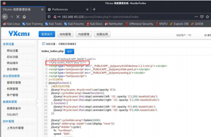This screenshot has width=211, height=137.
Task: Open the shield tracking protection icon
Action: pos(49,17)
